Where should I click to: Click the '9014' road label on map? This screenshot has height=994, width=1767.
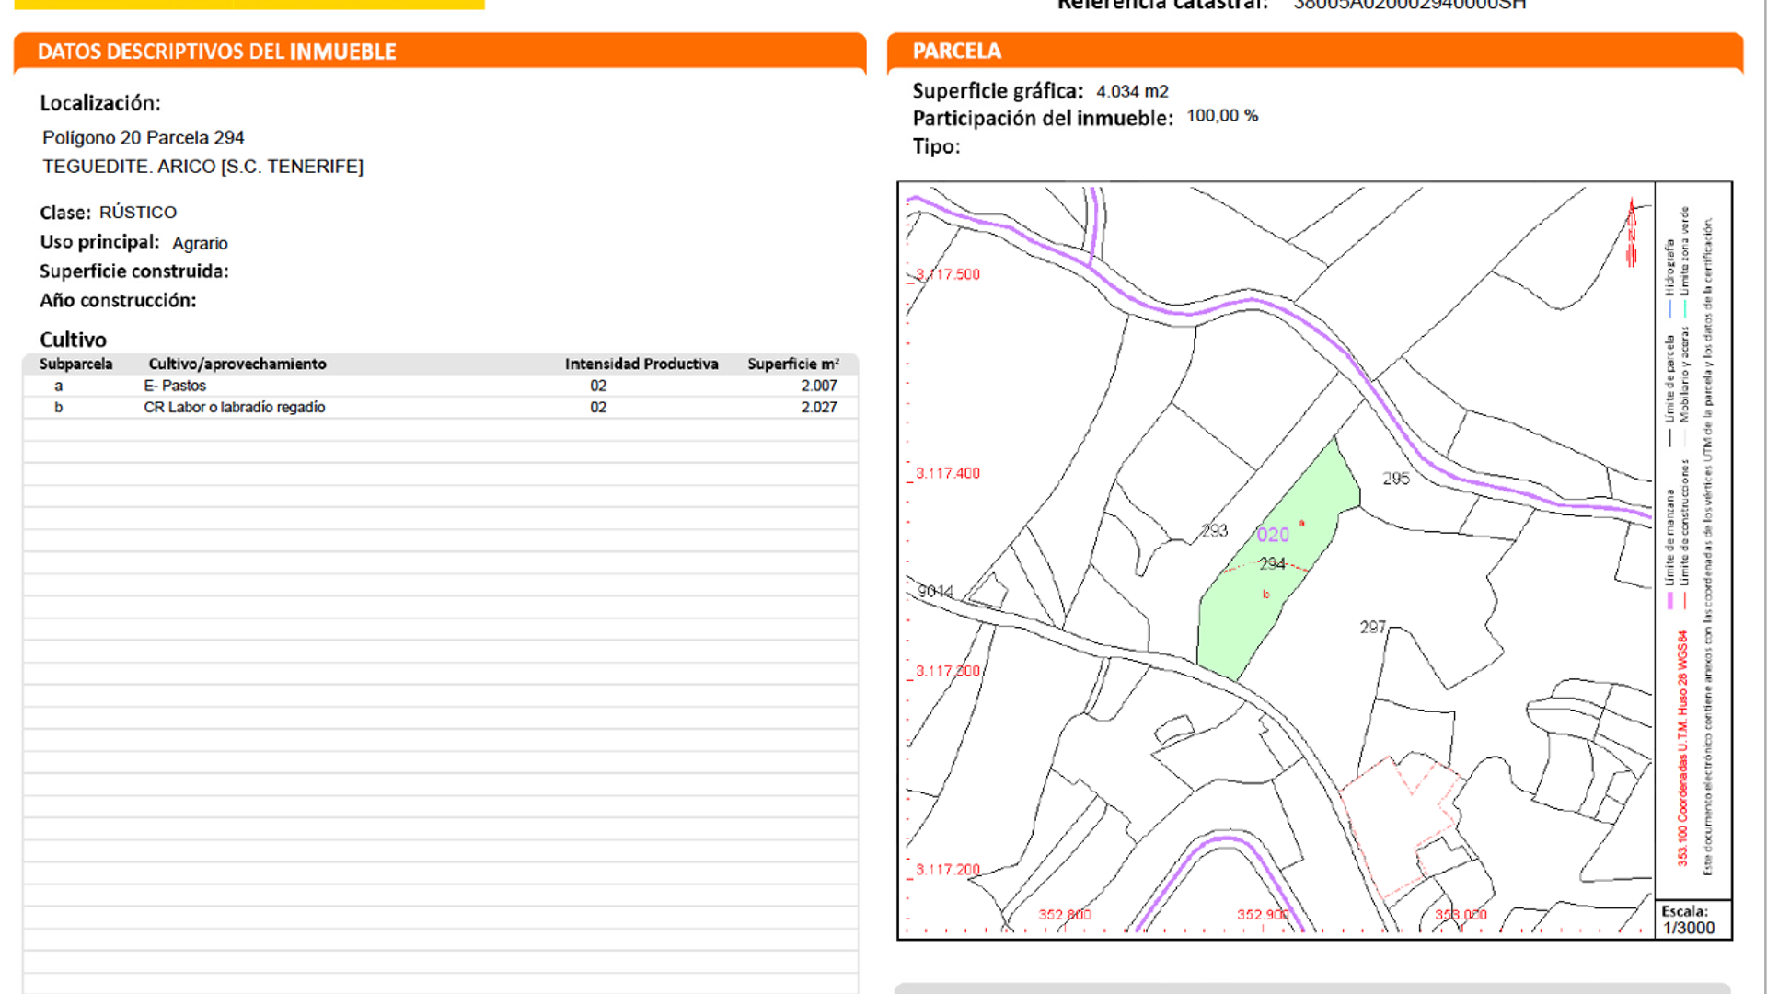(x=935, y=592)
